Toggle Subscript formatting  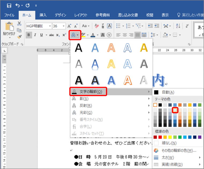tap(58, 35)
